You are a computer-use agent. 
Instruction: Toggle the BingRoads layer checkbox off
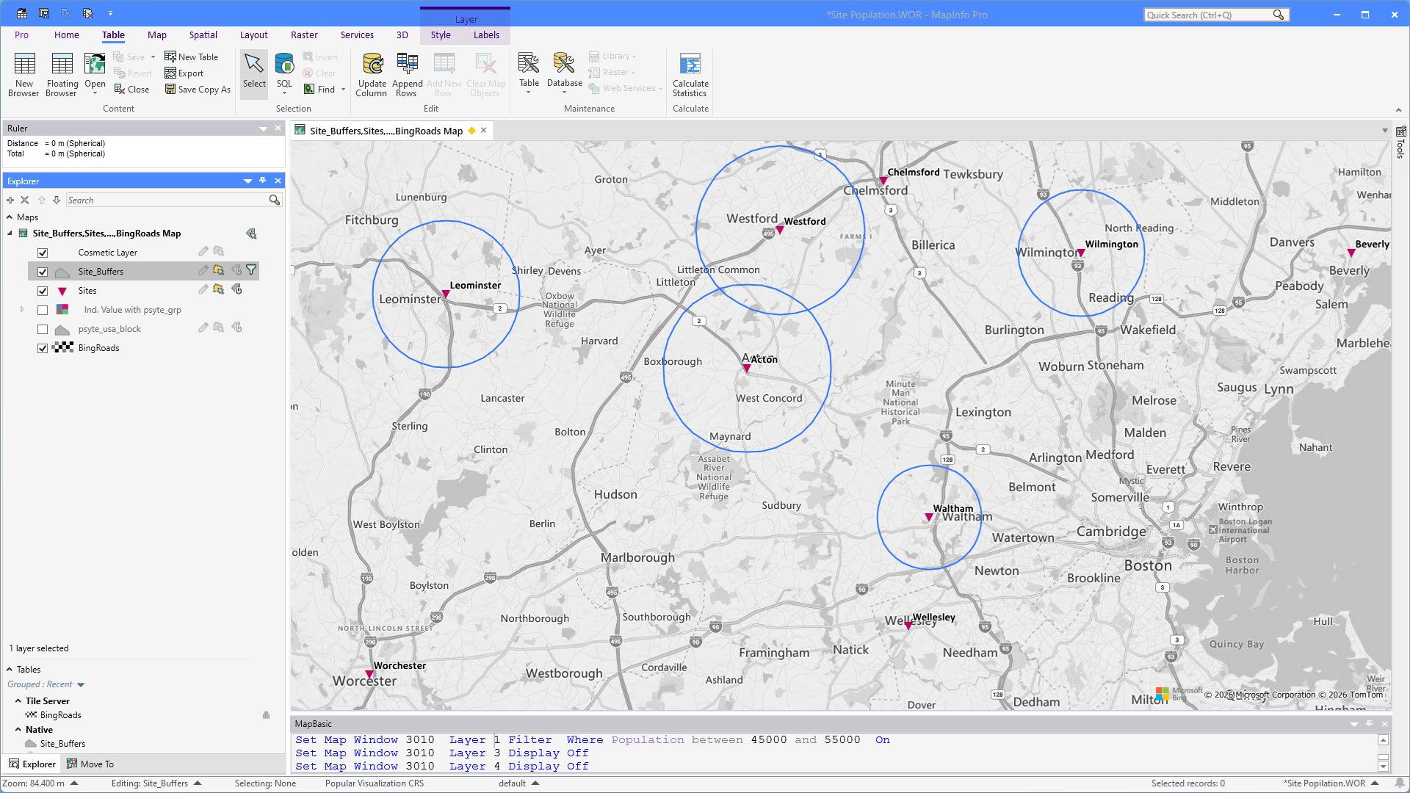click(43, 348)
